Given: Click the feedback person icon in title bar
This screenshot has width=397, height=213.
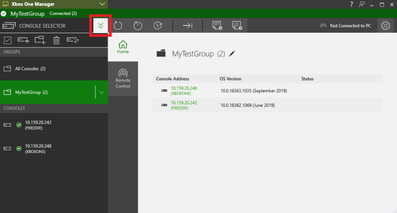Looking at the screenshot, I should click(362, 4).
